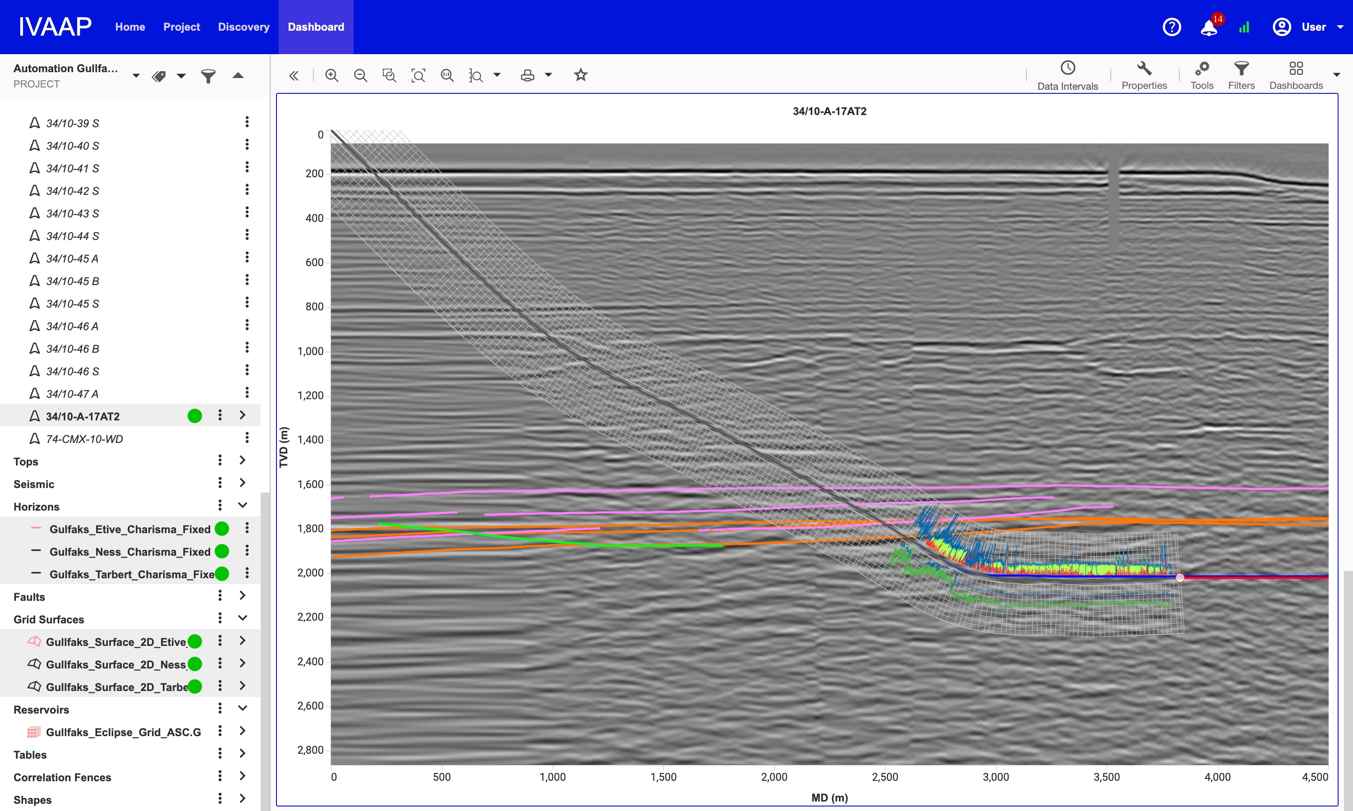Open kebab menu for 34/10-39 S
1353x811 pixels.
point(247,122)
